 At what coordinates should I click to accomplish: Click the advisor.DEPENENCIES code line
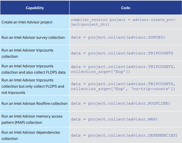point(124,135)
